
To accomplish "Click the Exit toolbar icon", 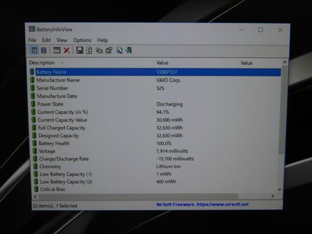I will point(129,50).
